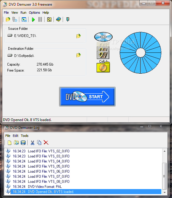The image size is (172, 198).
Task: Close the DVD Demuxer 3.0 Freeware window
Action: point(163,3)
